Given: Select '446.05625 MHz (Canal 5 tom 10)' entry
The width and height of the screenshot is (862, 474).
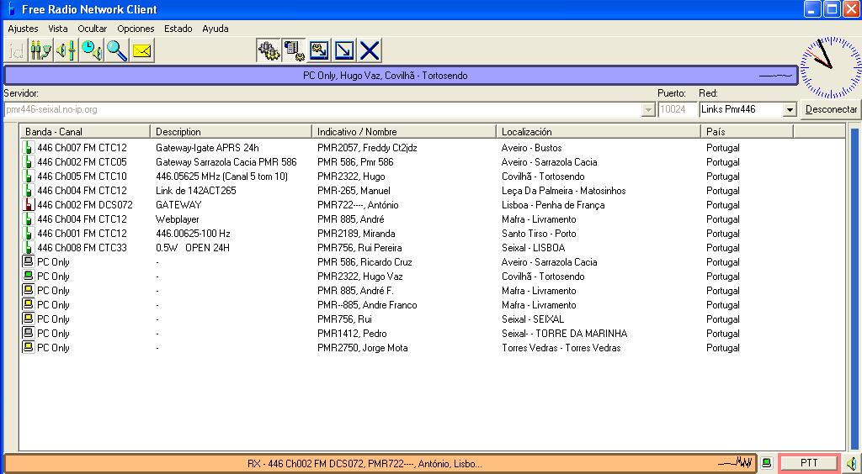Looking at the screenshot, I should [221, 176].
